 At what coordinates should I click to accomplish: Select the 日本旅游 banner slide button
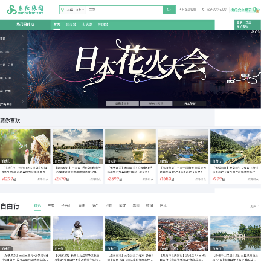click(190, 103)
